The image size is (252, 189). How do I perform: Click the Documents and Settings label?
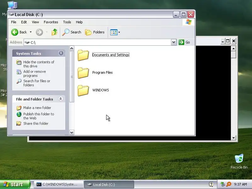pyautogui.click(x=111, y=55)
